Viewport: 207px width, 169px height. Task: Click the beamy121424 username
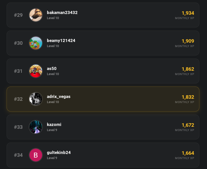61,40
